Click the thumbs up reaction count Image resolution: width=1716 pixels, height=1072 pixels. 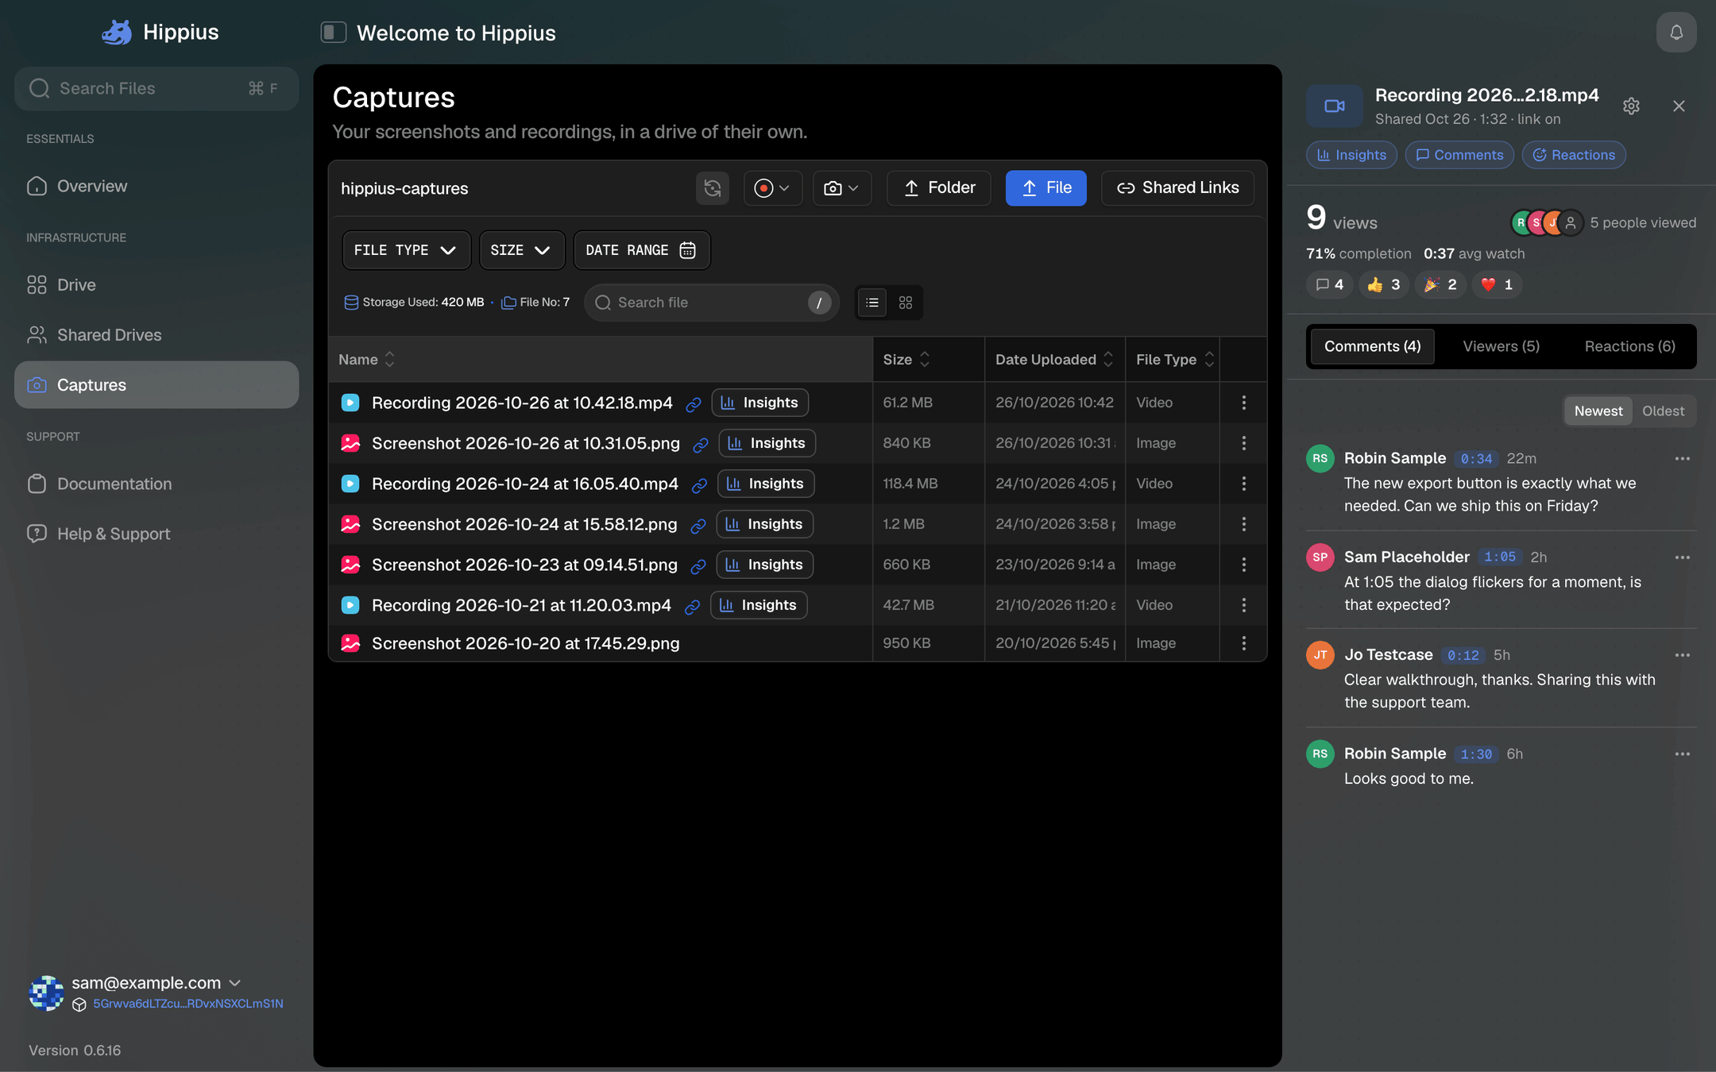(x=1384, y=284)
